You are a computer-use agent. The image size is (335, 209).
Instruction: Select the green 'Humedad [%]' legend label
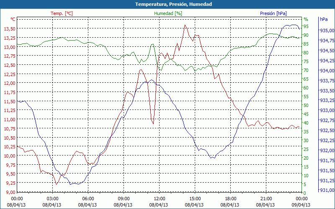[168, 13]
